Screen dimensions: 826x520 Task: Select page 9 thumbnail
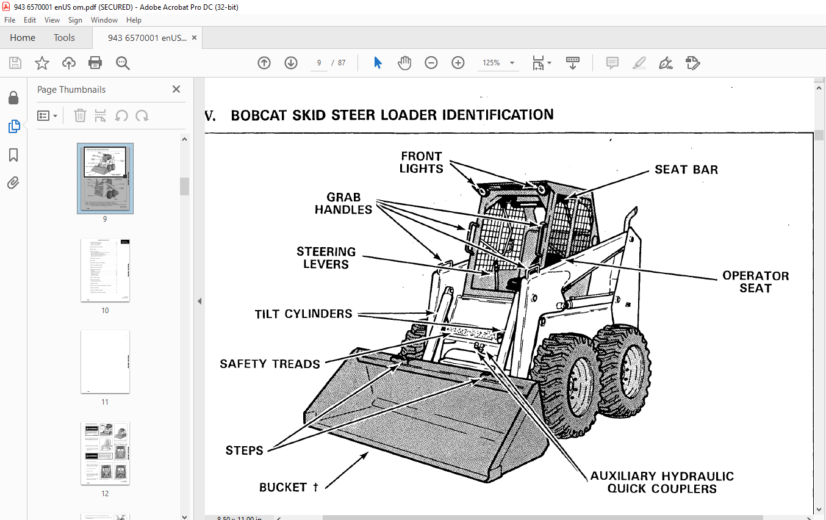click(105, 179)
